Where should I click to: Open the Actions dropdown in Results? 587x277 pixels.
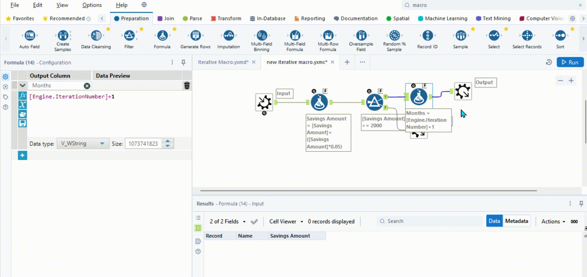tap(553, 222)
